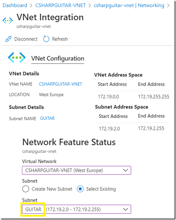Select the Select Existing radio button

coord(80,189)
